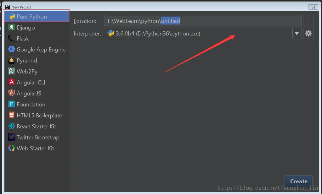Click the Django icon in the list
Image resolution: width=322 pixels, height=194 pixels.
click(12, 27)
